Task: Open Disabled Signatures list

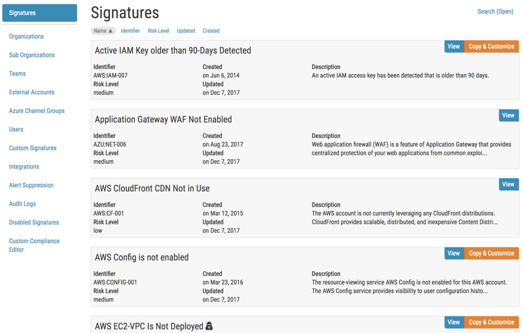Action: 34,222
